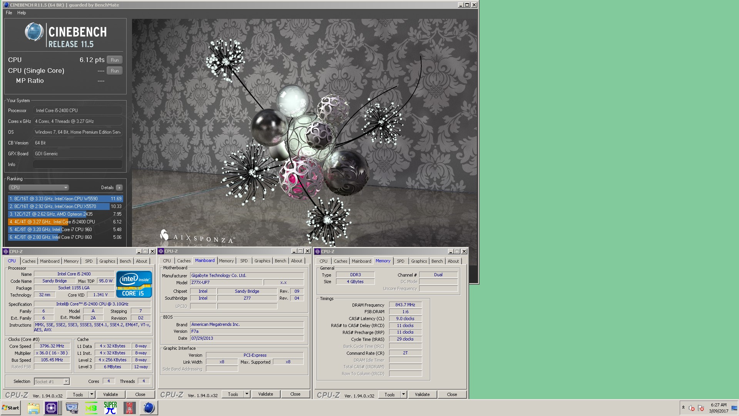This screenshot has width=739, height=416.
Task: Open Tools dropdown arrow in CPU window
Action: [x=92, y=394]
